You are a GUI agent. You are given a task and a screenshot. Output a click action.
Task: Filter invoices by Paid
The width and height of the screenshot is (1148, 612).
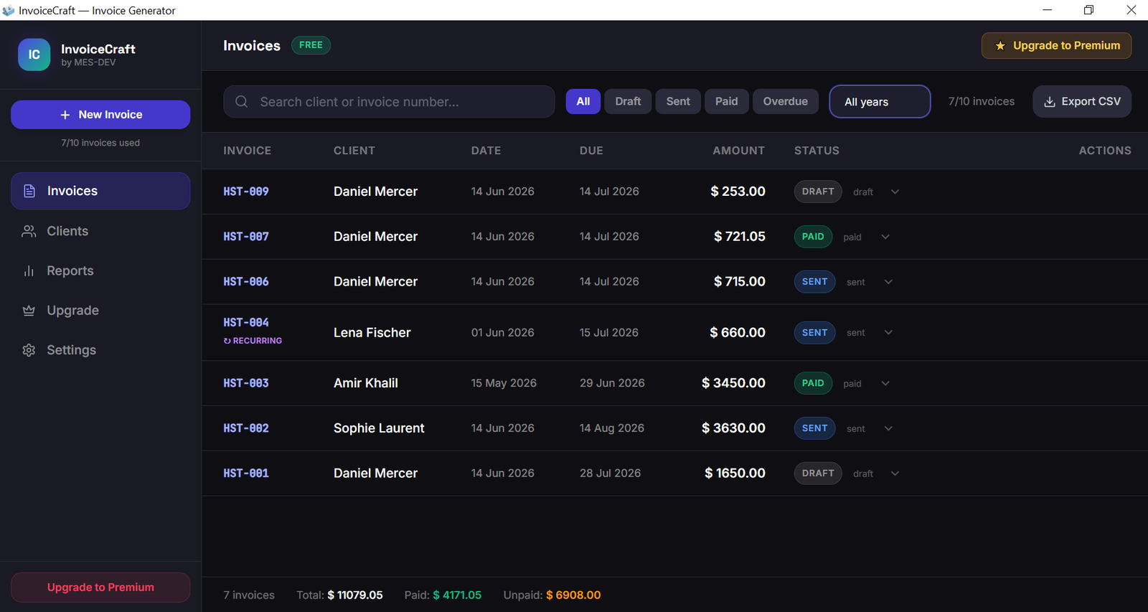(x=727, y=102)
